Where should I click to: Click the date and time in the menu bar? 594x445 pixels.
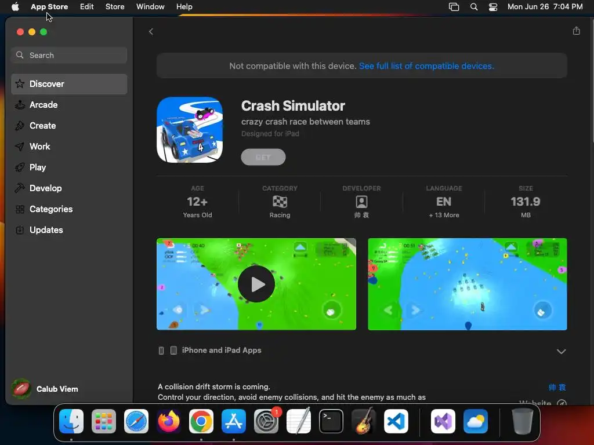tap(545, 7)
